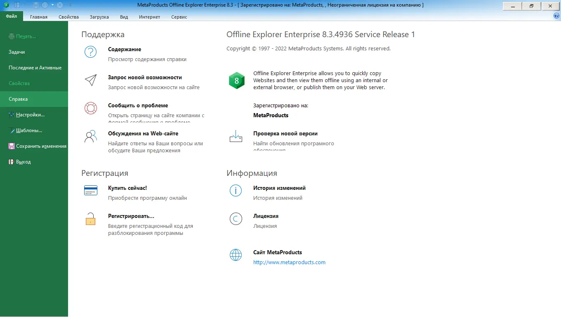This screenshot has width=561, height=317.
Task: Open the http://www.metaproducts.com link
Action: 289,262
